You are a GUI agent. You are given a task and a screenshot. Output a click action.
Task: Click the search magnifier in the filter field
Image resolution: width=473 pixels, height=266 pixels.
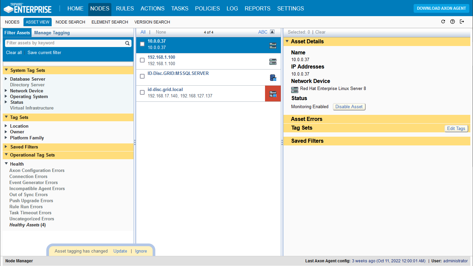[127, 43]
